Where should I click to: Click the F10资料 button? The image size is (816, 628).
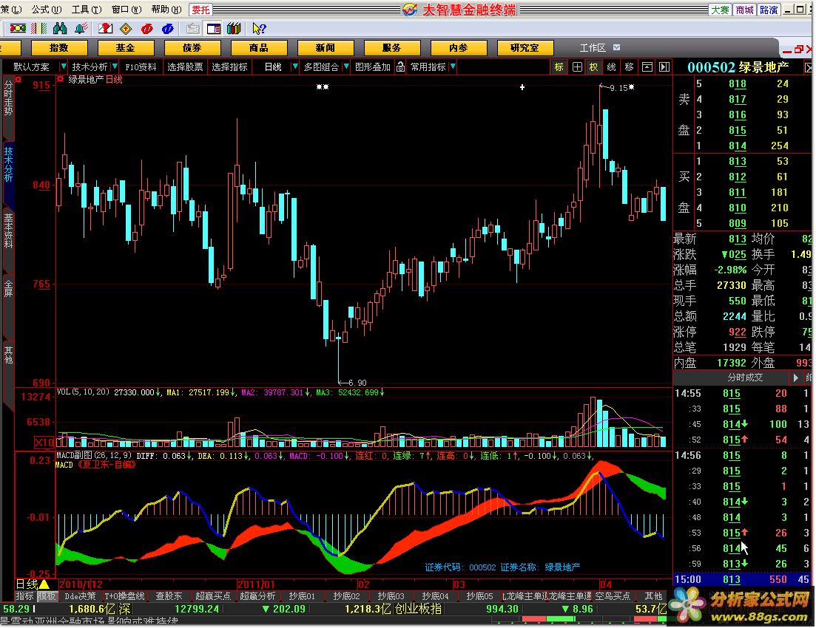pyautogui.click(x=141, y=66)
